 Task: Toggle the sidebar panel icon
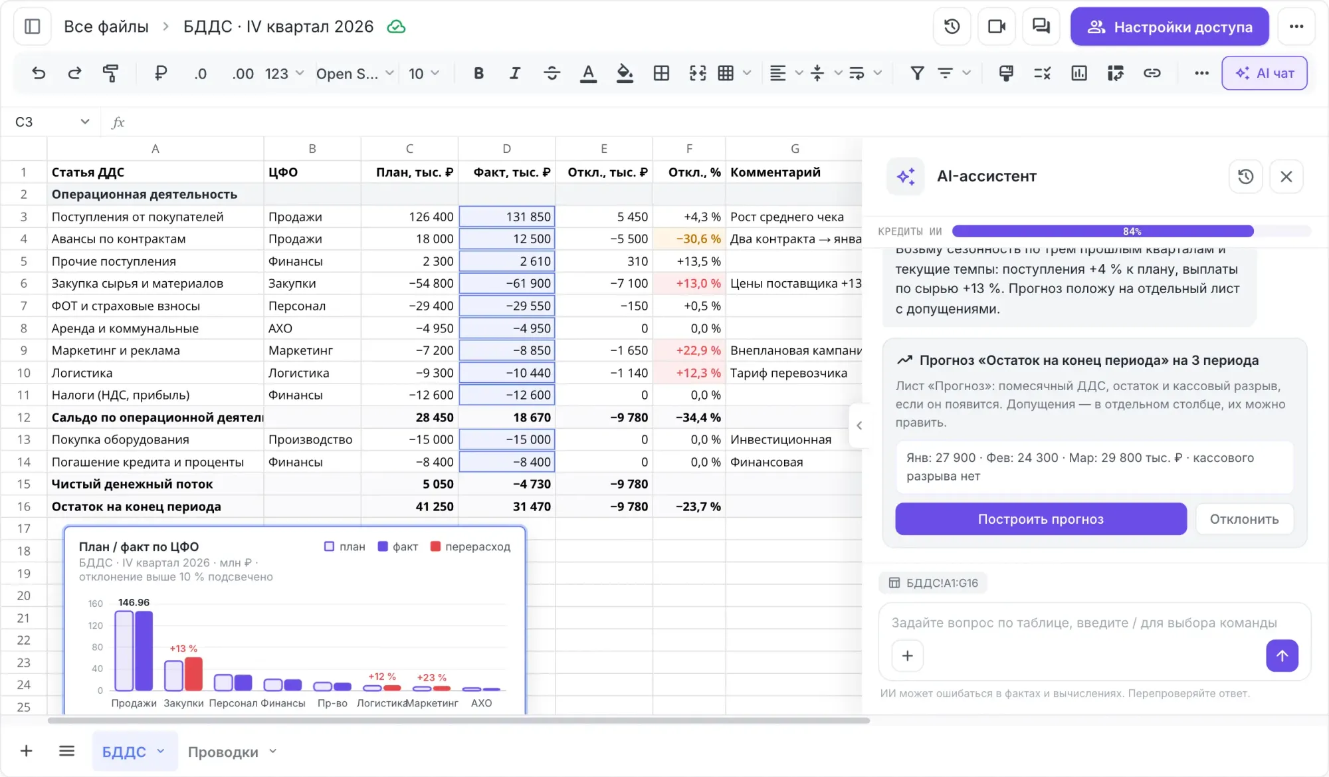[33, 27]
